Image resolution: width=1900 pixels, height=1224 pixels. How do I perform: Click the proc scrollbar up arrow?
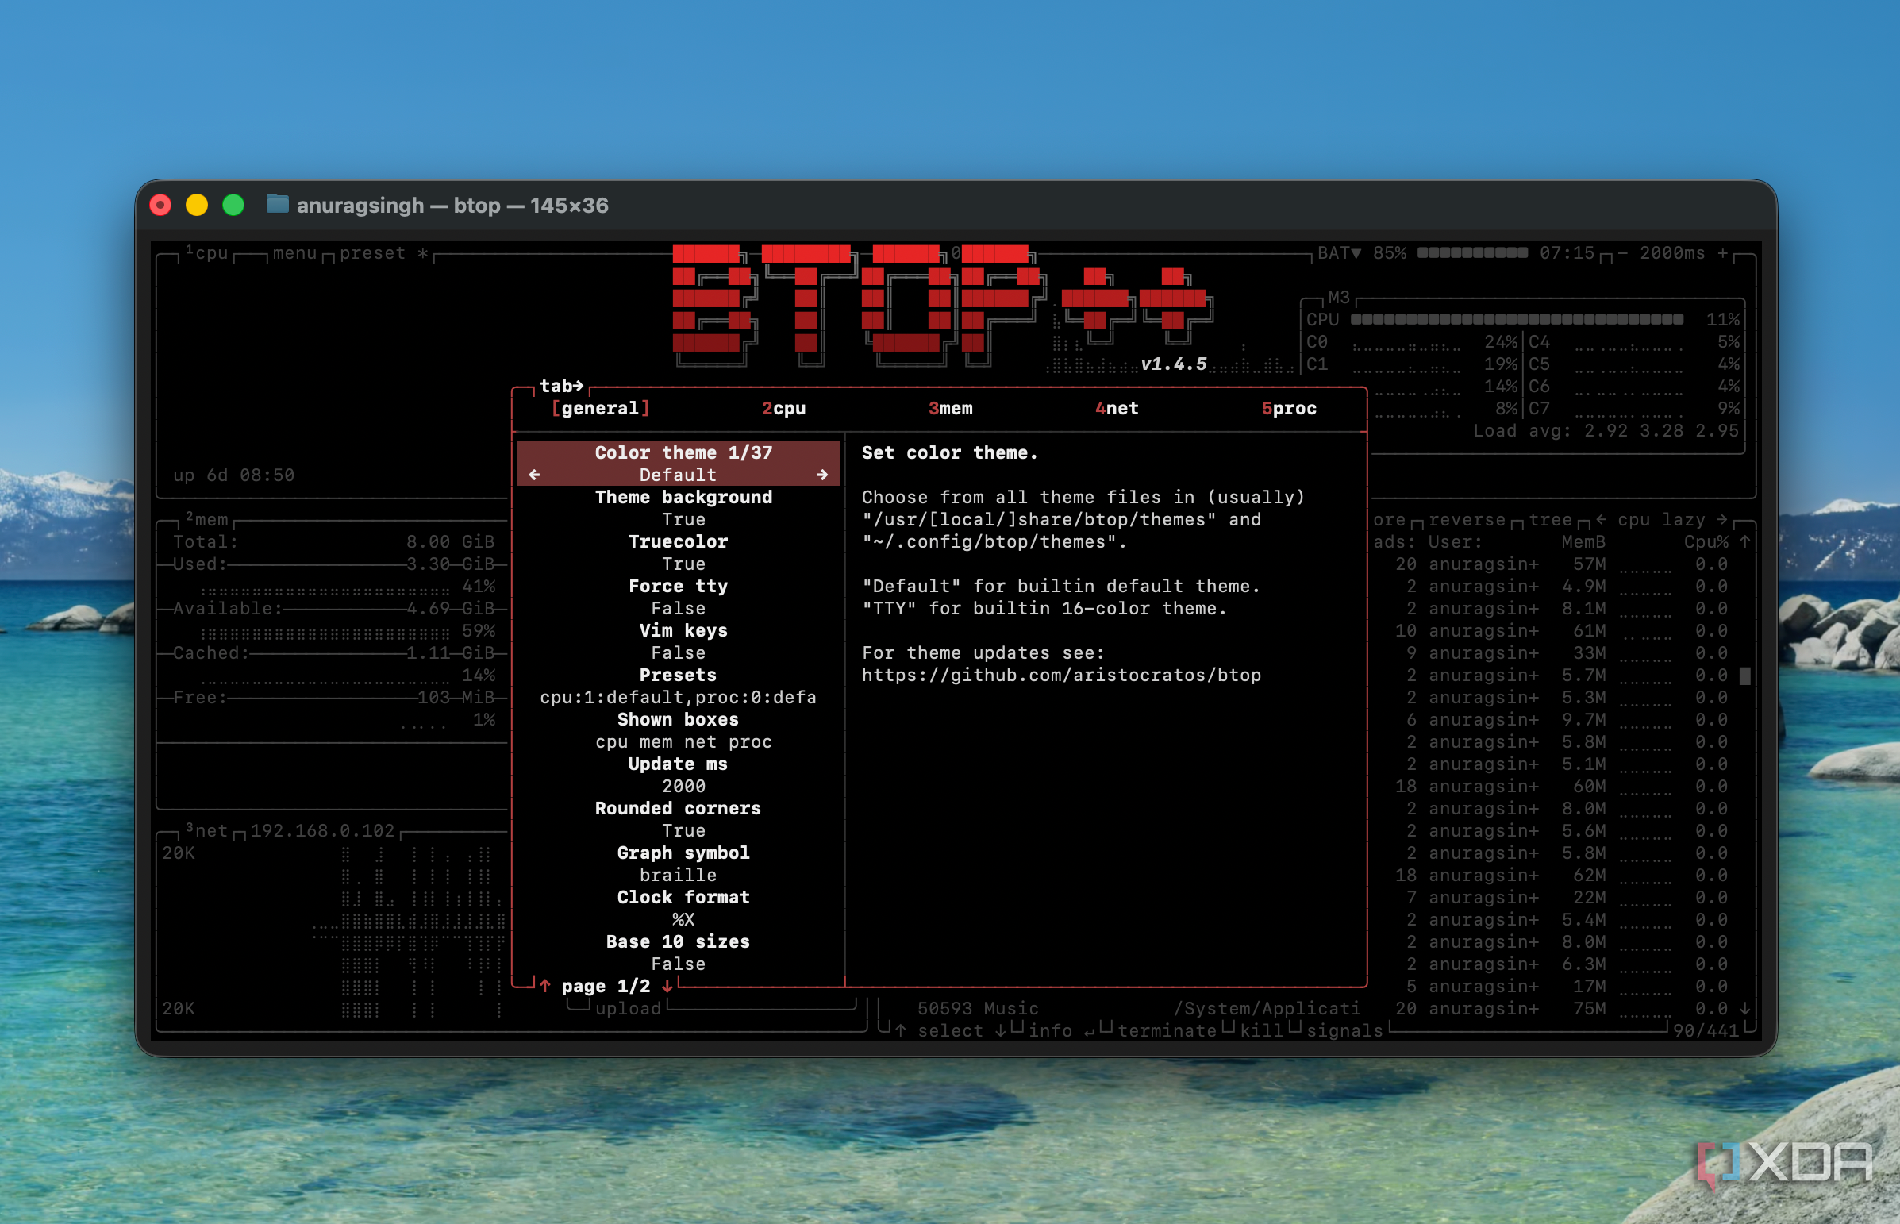[x=1745, y=542]
